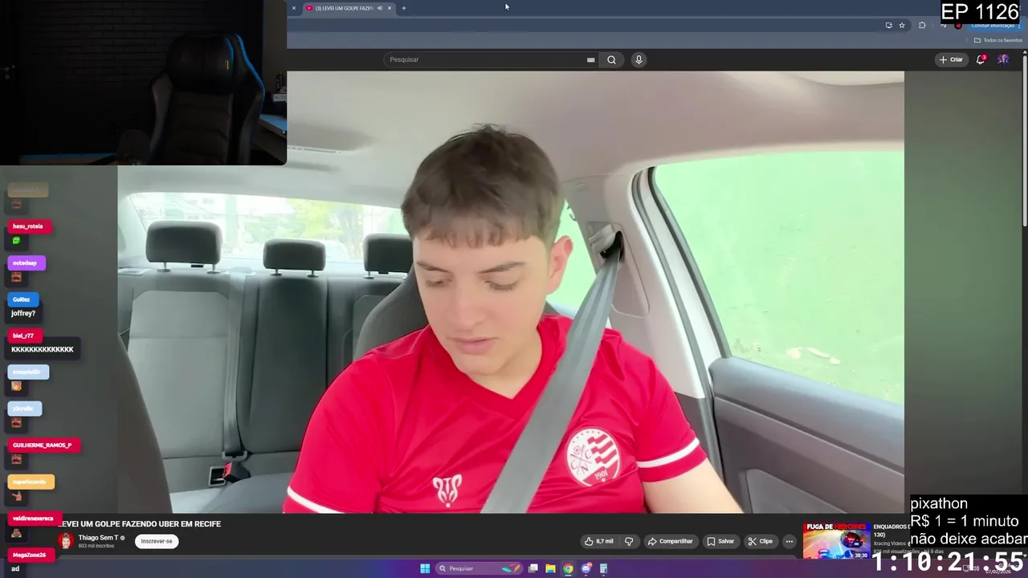Image resolution: width=1028 pixels, height=578 pixels.
Task: Open a new browser tab
Action: pyautogui.click(x=404, y=8)
